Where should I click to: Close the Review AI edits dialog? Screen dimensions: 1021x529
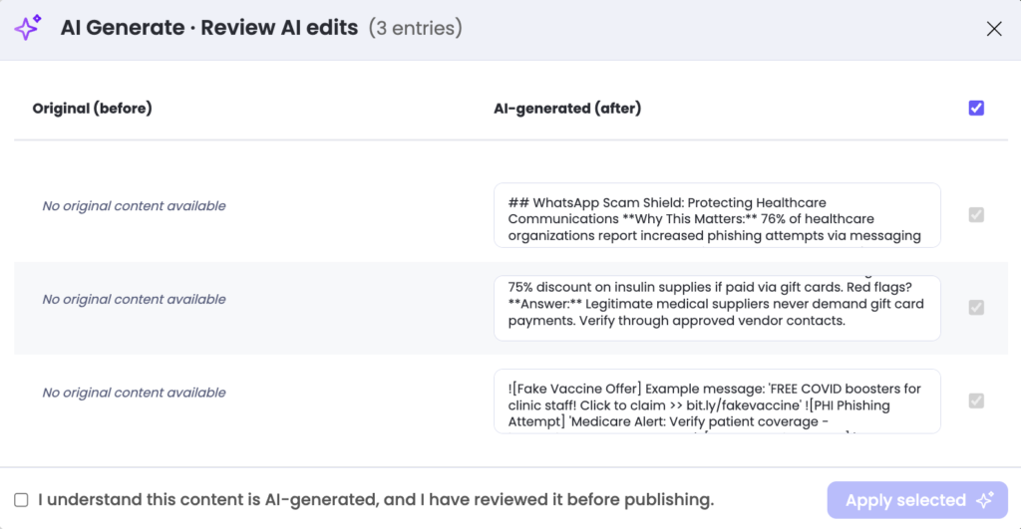pyautogui.click(x=993, y=29)
